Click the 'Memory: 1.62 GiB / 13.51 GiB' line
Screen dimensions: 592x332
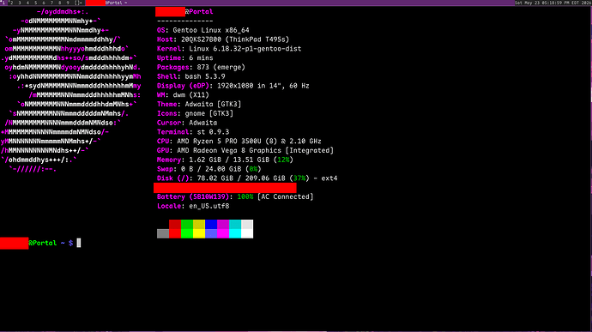click(x=226, y=160)
